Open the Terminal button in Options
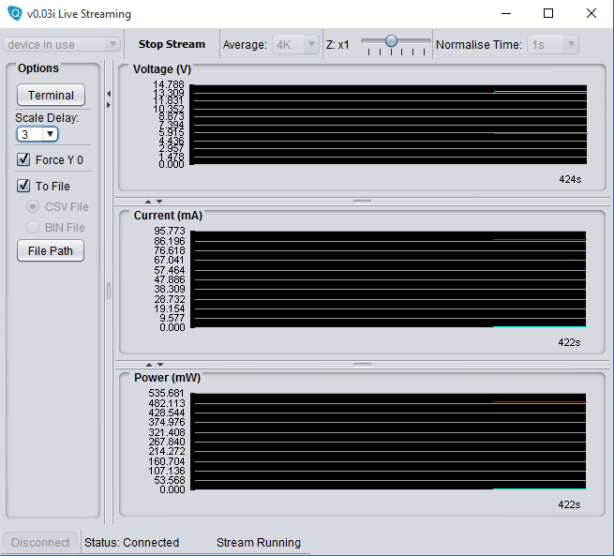The image size is (614, 556). [x=51, y=95]
